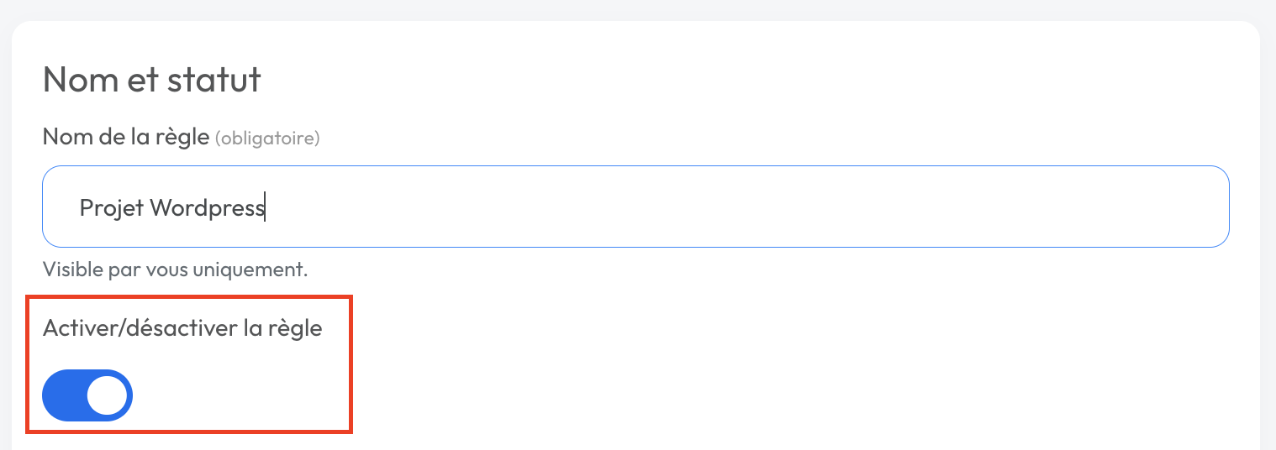
Task: Click the word "règle" in the switch label
Action: click(x=295, y=327)
